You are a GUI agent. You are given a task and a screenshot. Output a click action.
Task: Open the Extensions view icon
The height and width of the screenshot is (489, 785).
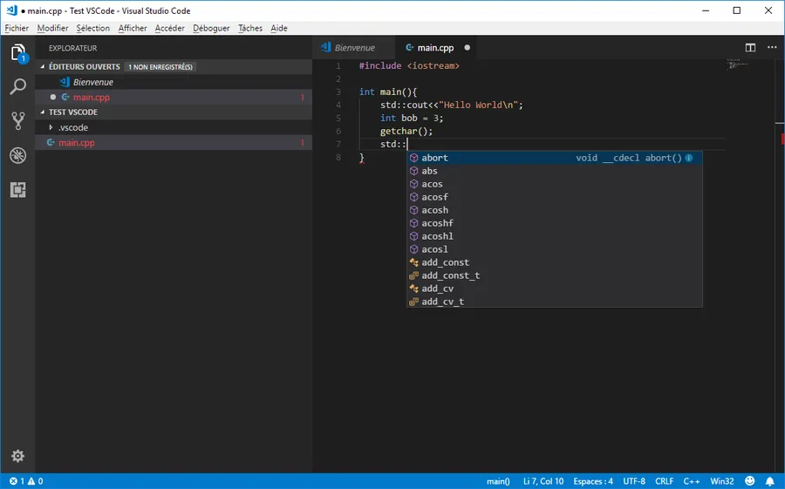click(x=17, y=190)
